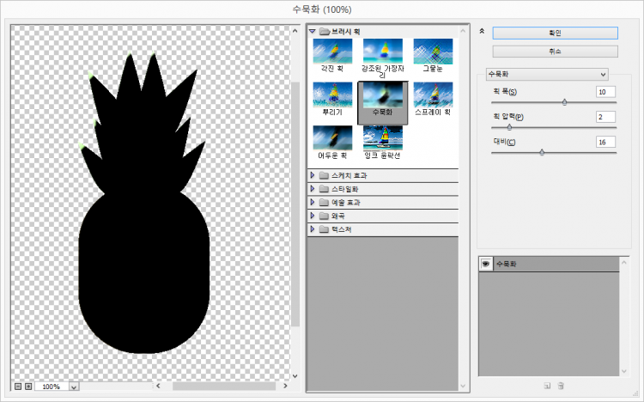Open the 100% zoom level dropdown
644x402 pixels.
pyautogui.click(x=73, y=387)
